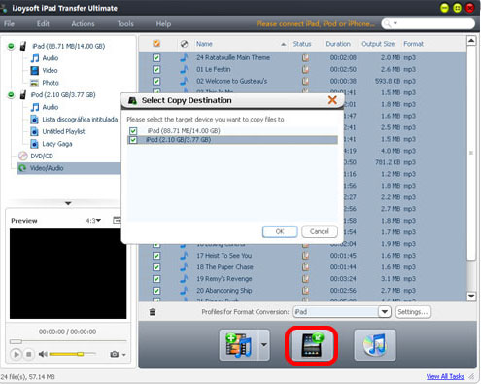Screen dimensions: 481x384
Task: Click the Settings... button
Action: [413, 312]
